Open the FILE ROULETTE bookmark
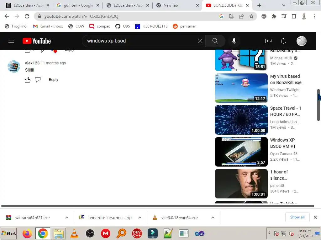 click(151, 26)
